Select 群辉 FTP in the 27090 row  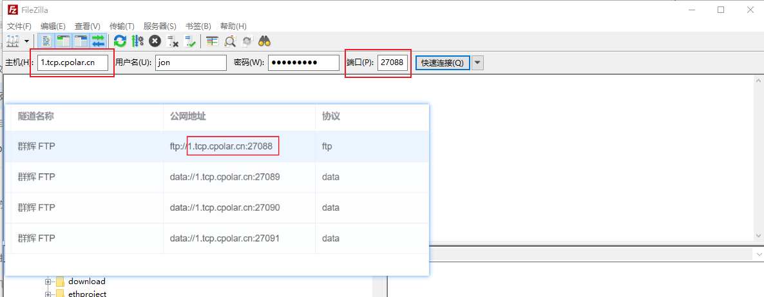[37, 207]
